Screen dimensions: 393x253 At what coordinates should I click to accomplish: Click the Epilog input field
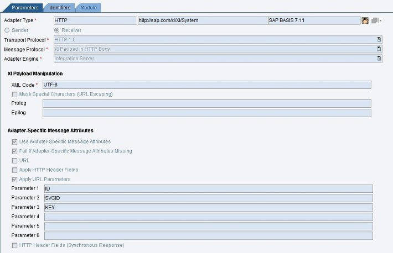click(x=207, y=113)
